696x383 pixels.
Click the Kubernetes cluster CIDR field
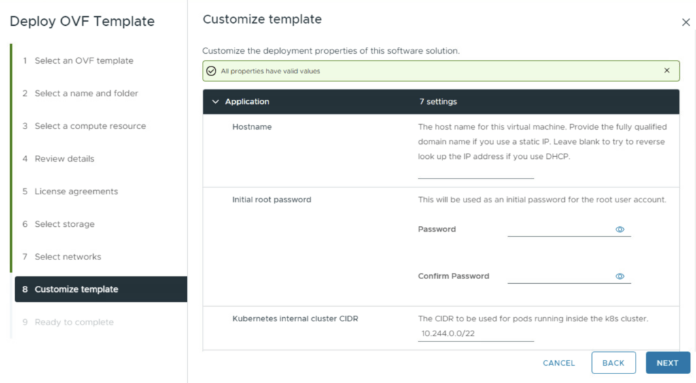[476, 334]
